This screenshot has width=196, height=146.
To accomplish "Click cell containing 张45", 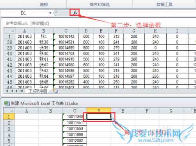I will tap(44, 82).
